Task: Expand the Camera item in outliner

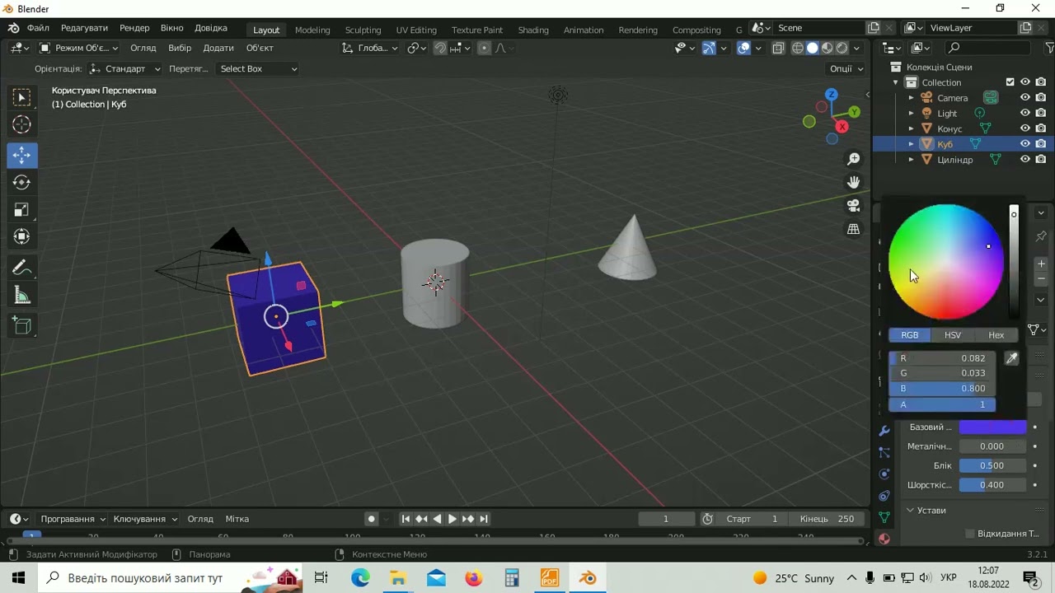Action: 912,98
